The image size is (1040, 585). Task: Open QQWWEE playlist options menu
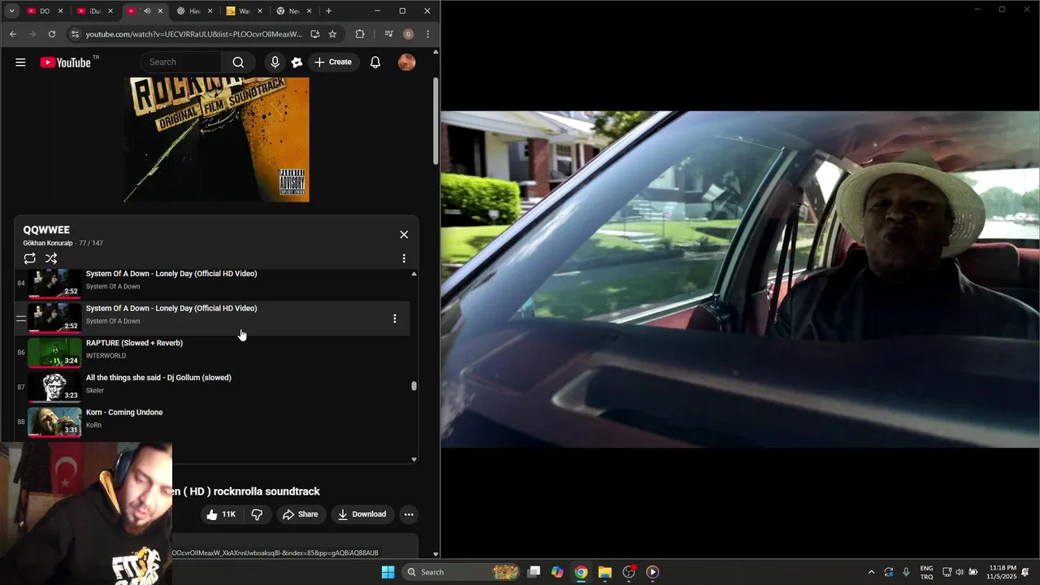(404, 258)
